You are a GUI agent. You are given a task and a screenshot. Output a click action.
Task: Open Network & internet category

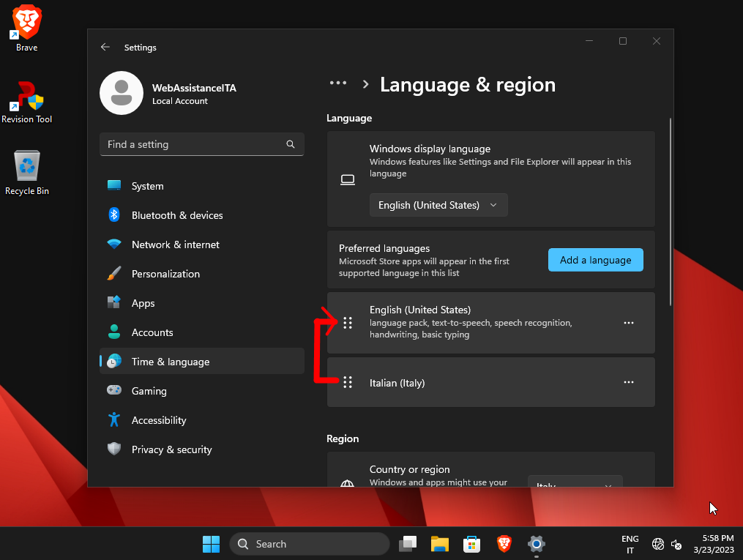[x=202, y=244]
